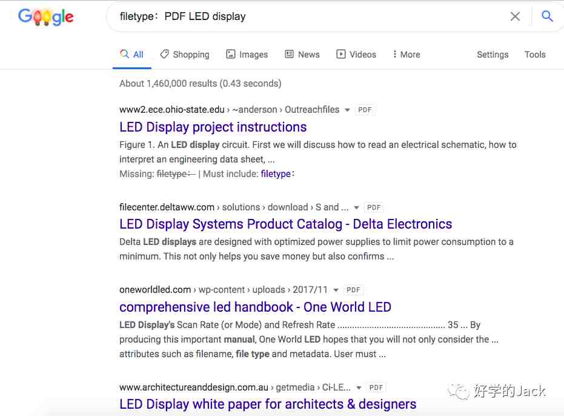Image resolution: width=564 pixels, height=416 pixels.
Task: Expand the dropdown arrow beside oneworldled.com URL
Action: coord(336,290)
